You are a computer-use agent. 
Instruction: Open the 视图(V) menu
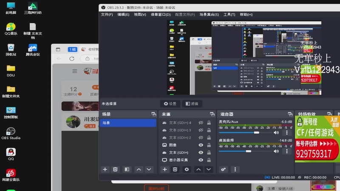pyautogui.click(x=140, y=14)
